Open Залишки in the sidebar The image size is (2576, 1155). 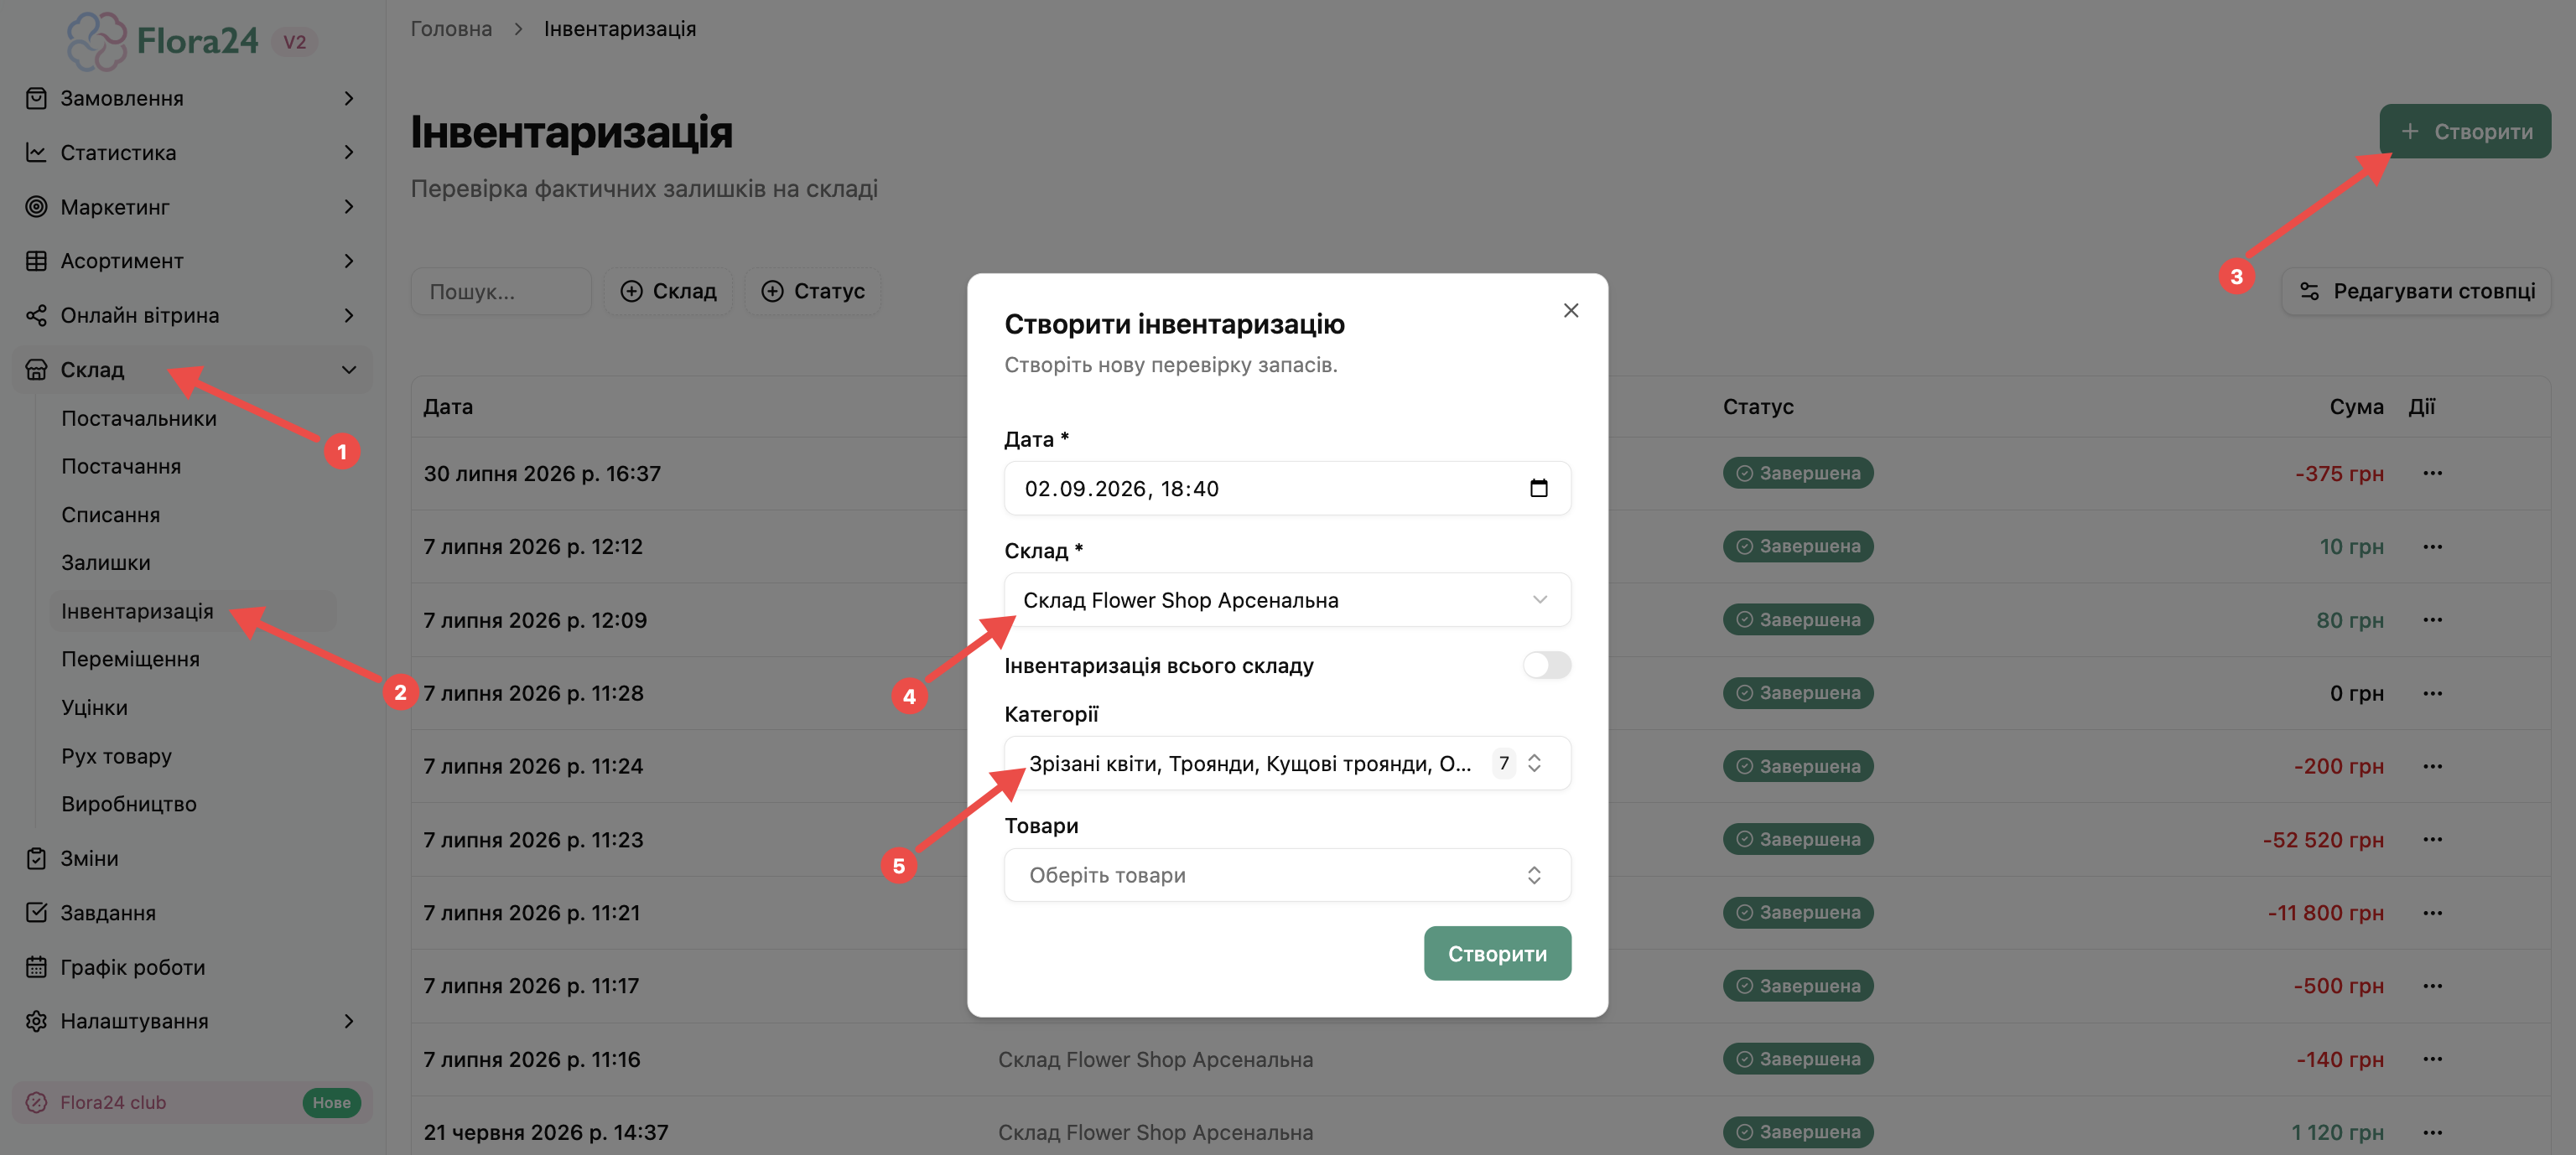(106, 562)
